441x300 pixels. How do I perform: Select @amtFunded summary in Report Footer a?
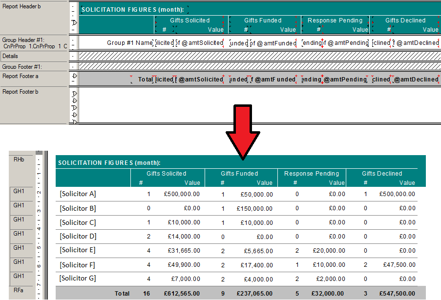pos(273,79)
